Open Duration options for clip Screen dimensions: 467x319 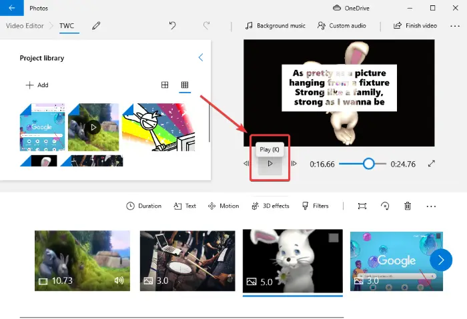[144, 206]
